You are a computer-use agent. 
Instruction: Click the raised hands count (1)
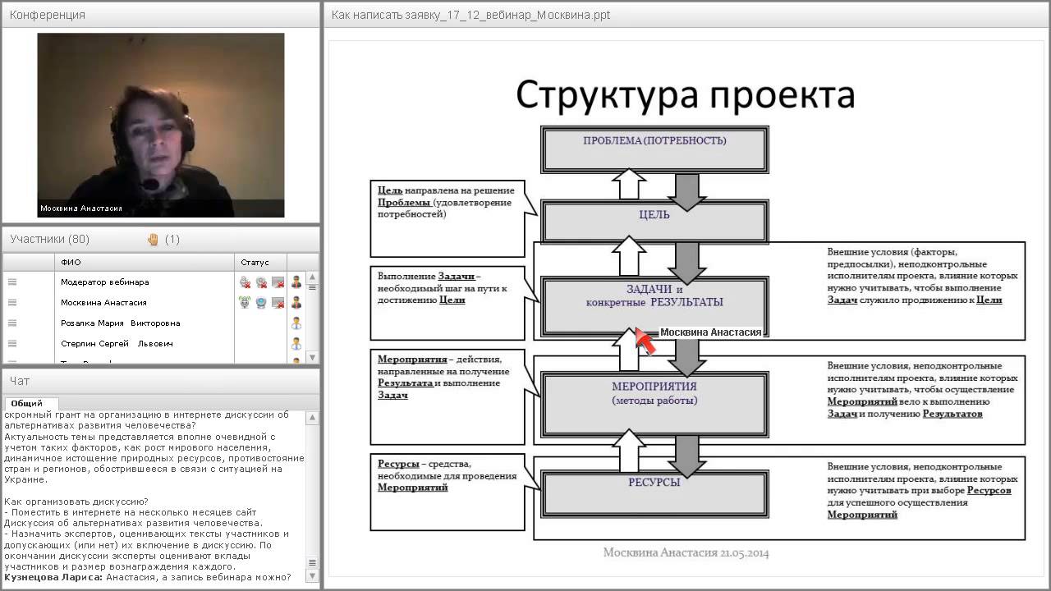pos(172,240)
